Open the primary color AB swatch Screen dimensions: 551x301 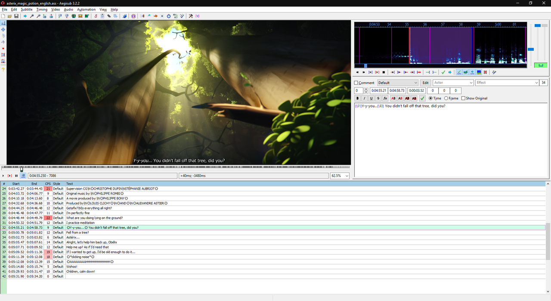[x=393, y=98]
